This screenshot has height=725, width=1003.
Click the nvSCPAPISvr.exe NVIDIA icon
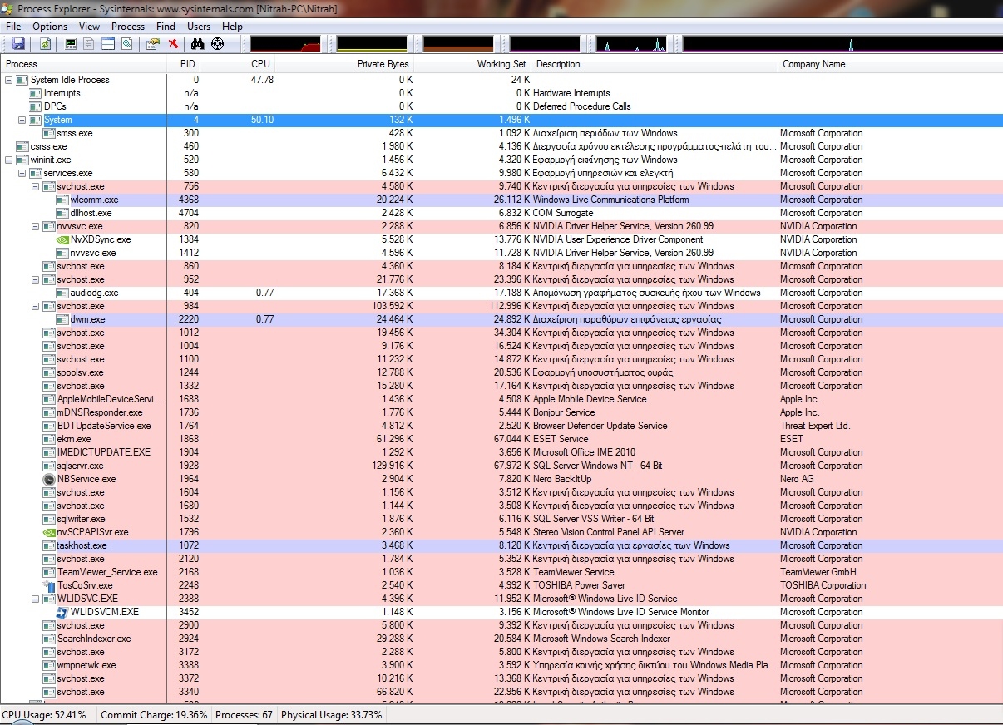(49, 532)
